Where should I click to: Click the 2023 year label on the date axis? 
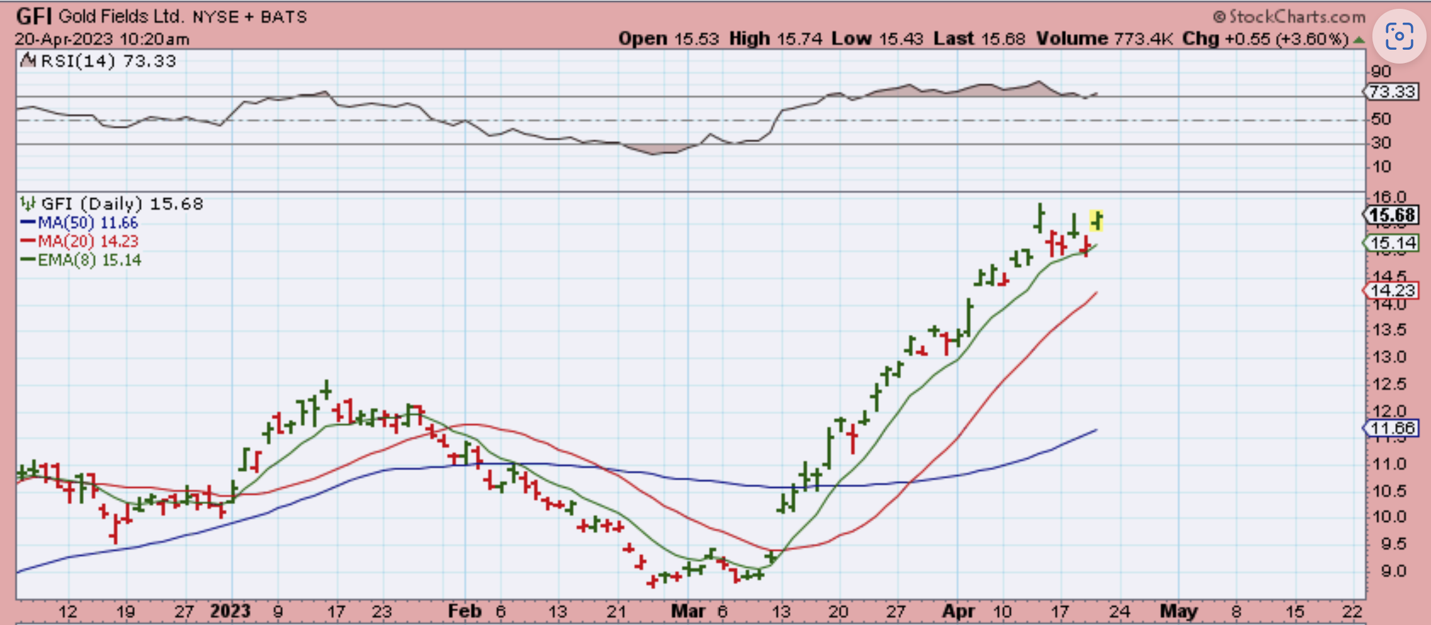[x=231, y=611]
